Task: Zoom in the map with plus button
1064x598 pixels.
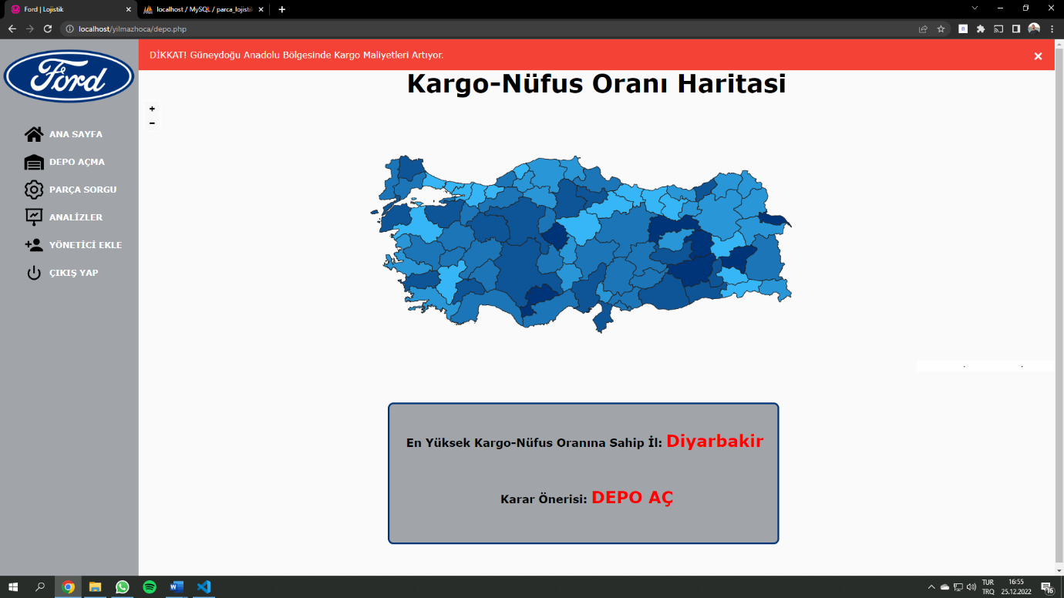Action: click(152, 109)
